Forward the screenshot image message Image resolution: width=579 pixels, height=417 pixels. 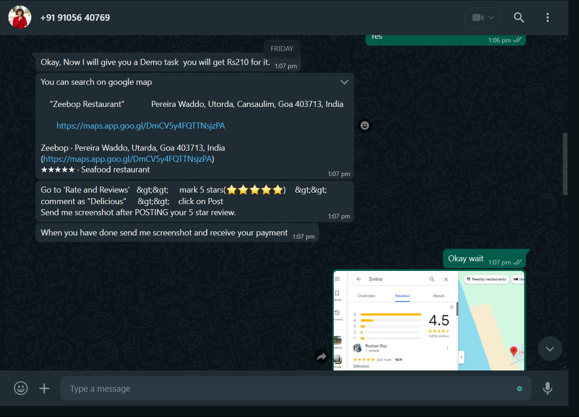coord(321,356)
